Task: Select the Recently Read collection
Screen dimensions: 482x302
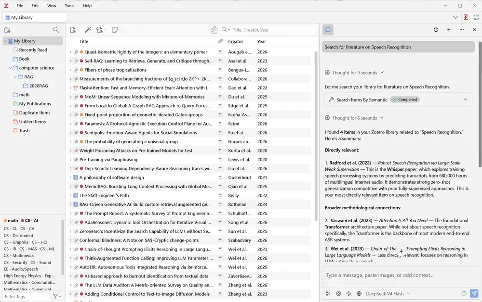Action: pos(33,50)
